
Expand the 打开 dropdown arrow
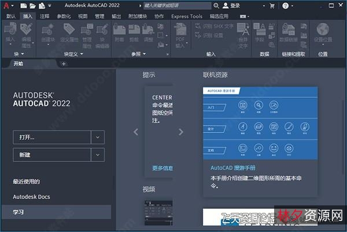(98, 137)
